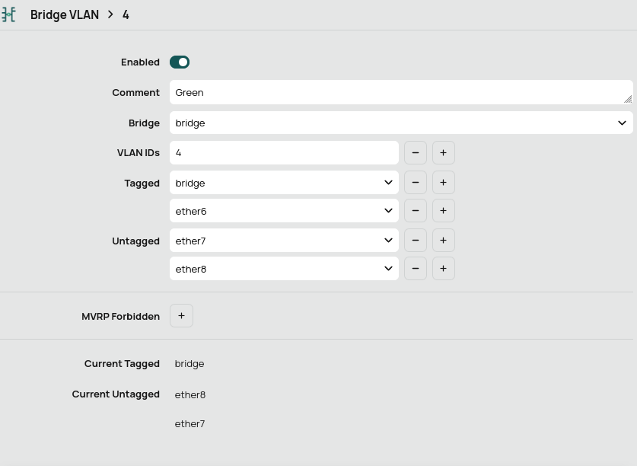Click the VLAN IDs input field

(284, 152)
